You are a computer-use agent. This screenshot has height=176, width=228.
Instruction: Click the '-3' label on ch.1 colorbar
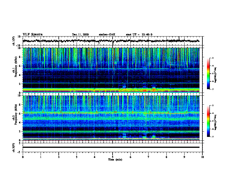click(212, 58)
